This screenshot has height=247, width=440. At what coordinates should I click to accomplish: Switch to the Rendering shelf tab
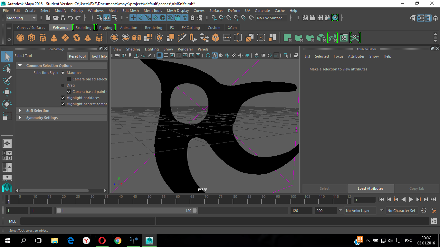pos(154,28)
